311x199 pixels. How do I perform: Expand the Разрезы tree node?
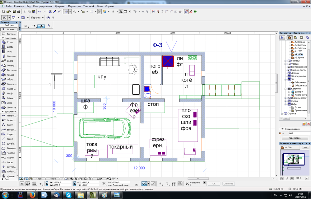pos(285,61)
